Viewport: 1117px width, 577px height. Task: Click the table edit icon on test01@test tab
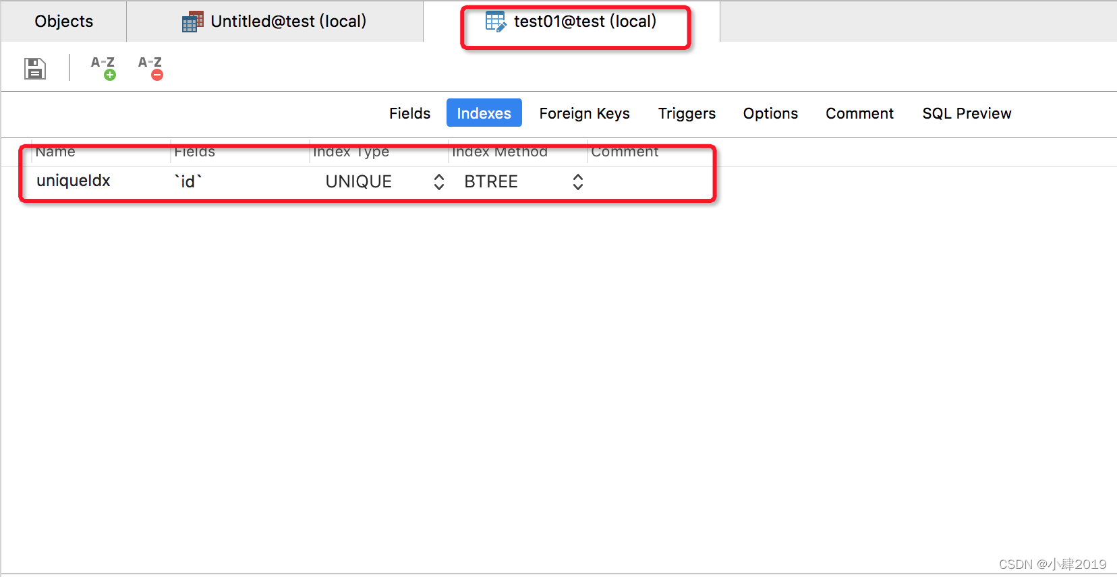[x=496, y=22]
